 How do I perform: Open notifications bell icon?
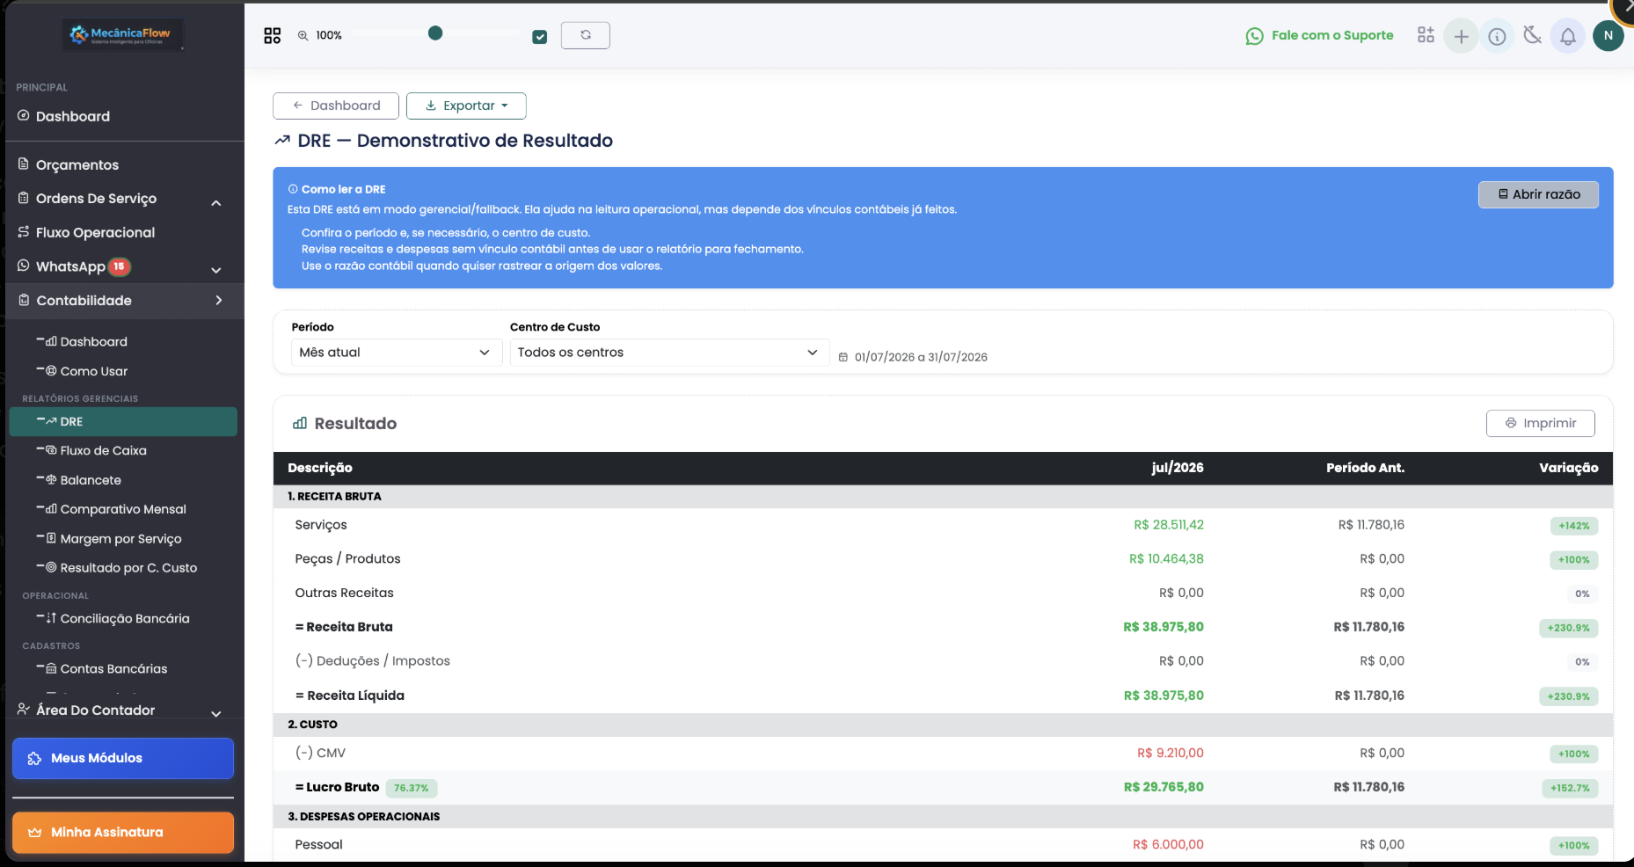tap(1568, 36)
